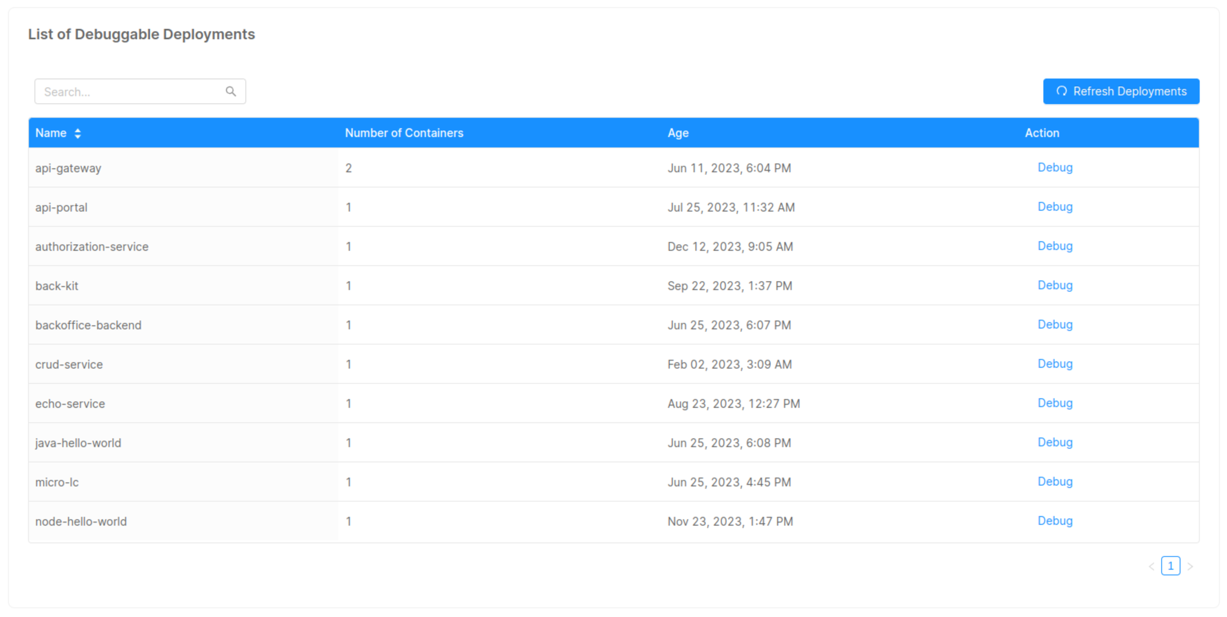Click the Number of Containers header

click(404, 133)
